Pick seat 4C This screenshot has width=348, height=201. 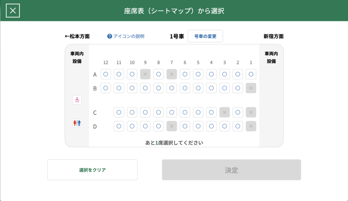[211, 112]
